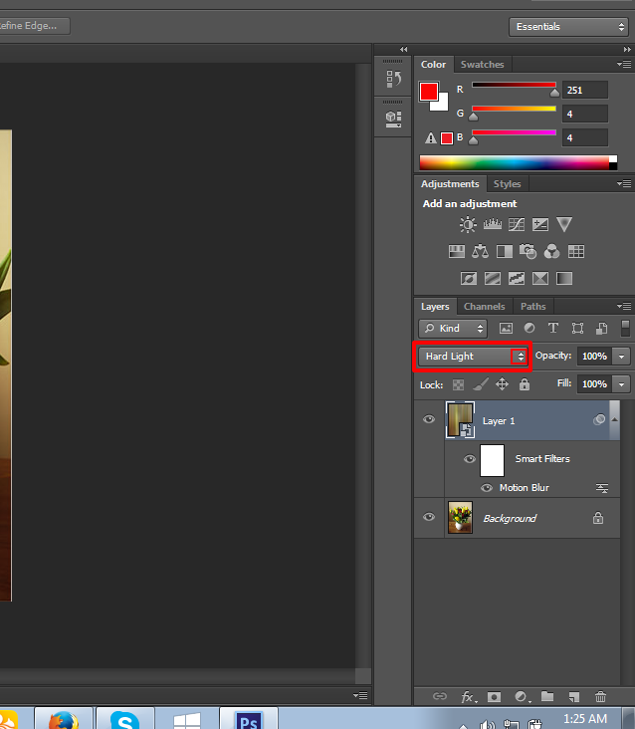Toggle filter for type layers
This screenshot has height=729, width=635.
pos(553,329)
